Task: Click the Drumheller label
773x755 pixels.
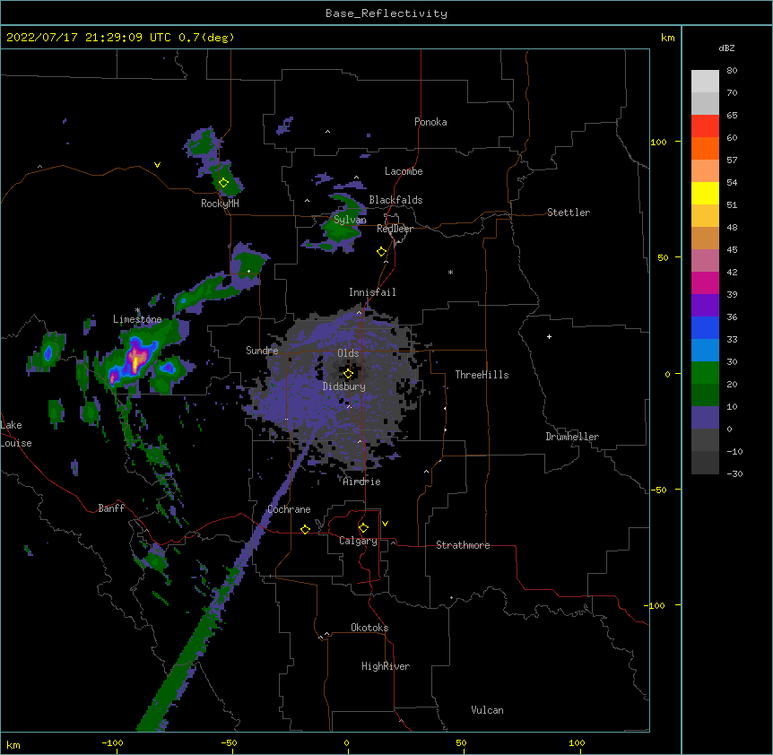Action: point(572,437)
